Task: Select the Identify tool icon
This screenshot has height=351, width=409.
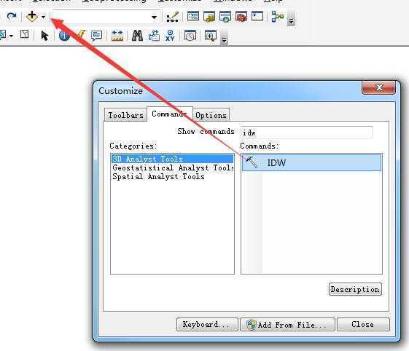Action: pyautogui.click(x=64, y=36)
